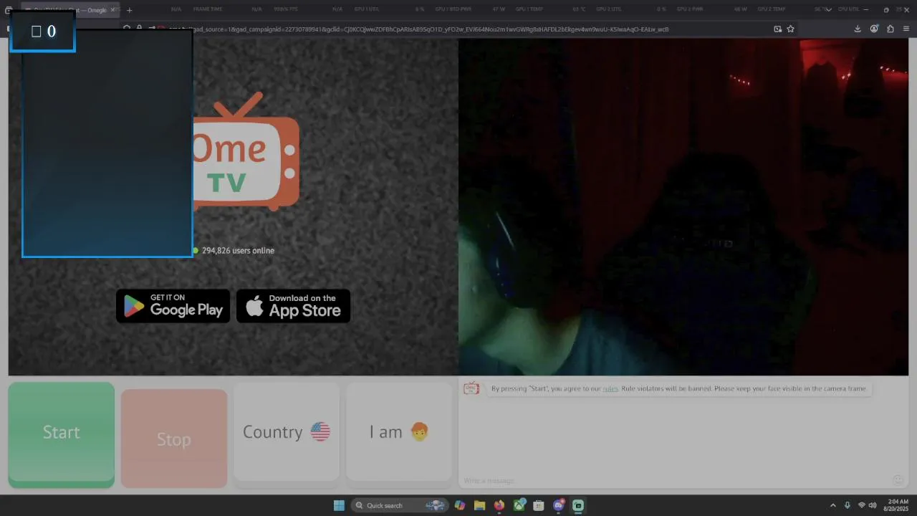This screenshot has height=516, width=917.
Task: Open the emoji picker in chat
Action: coord(898,479)
